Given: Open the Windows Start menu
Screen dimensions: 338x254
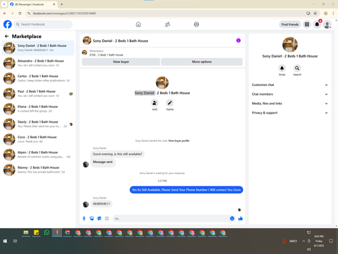Looking at the screenshot, I should (5, 241).
